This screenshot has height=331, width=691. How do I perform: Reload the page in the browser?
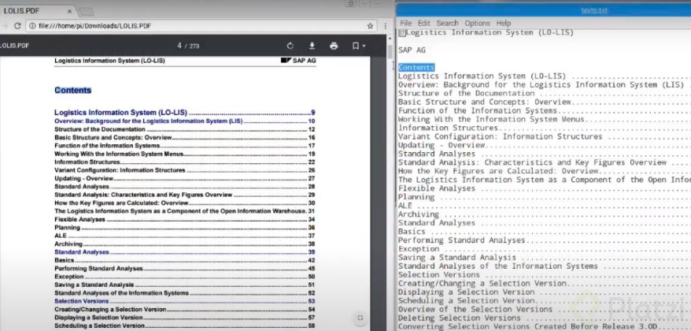(17, 25)
